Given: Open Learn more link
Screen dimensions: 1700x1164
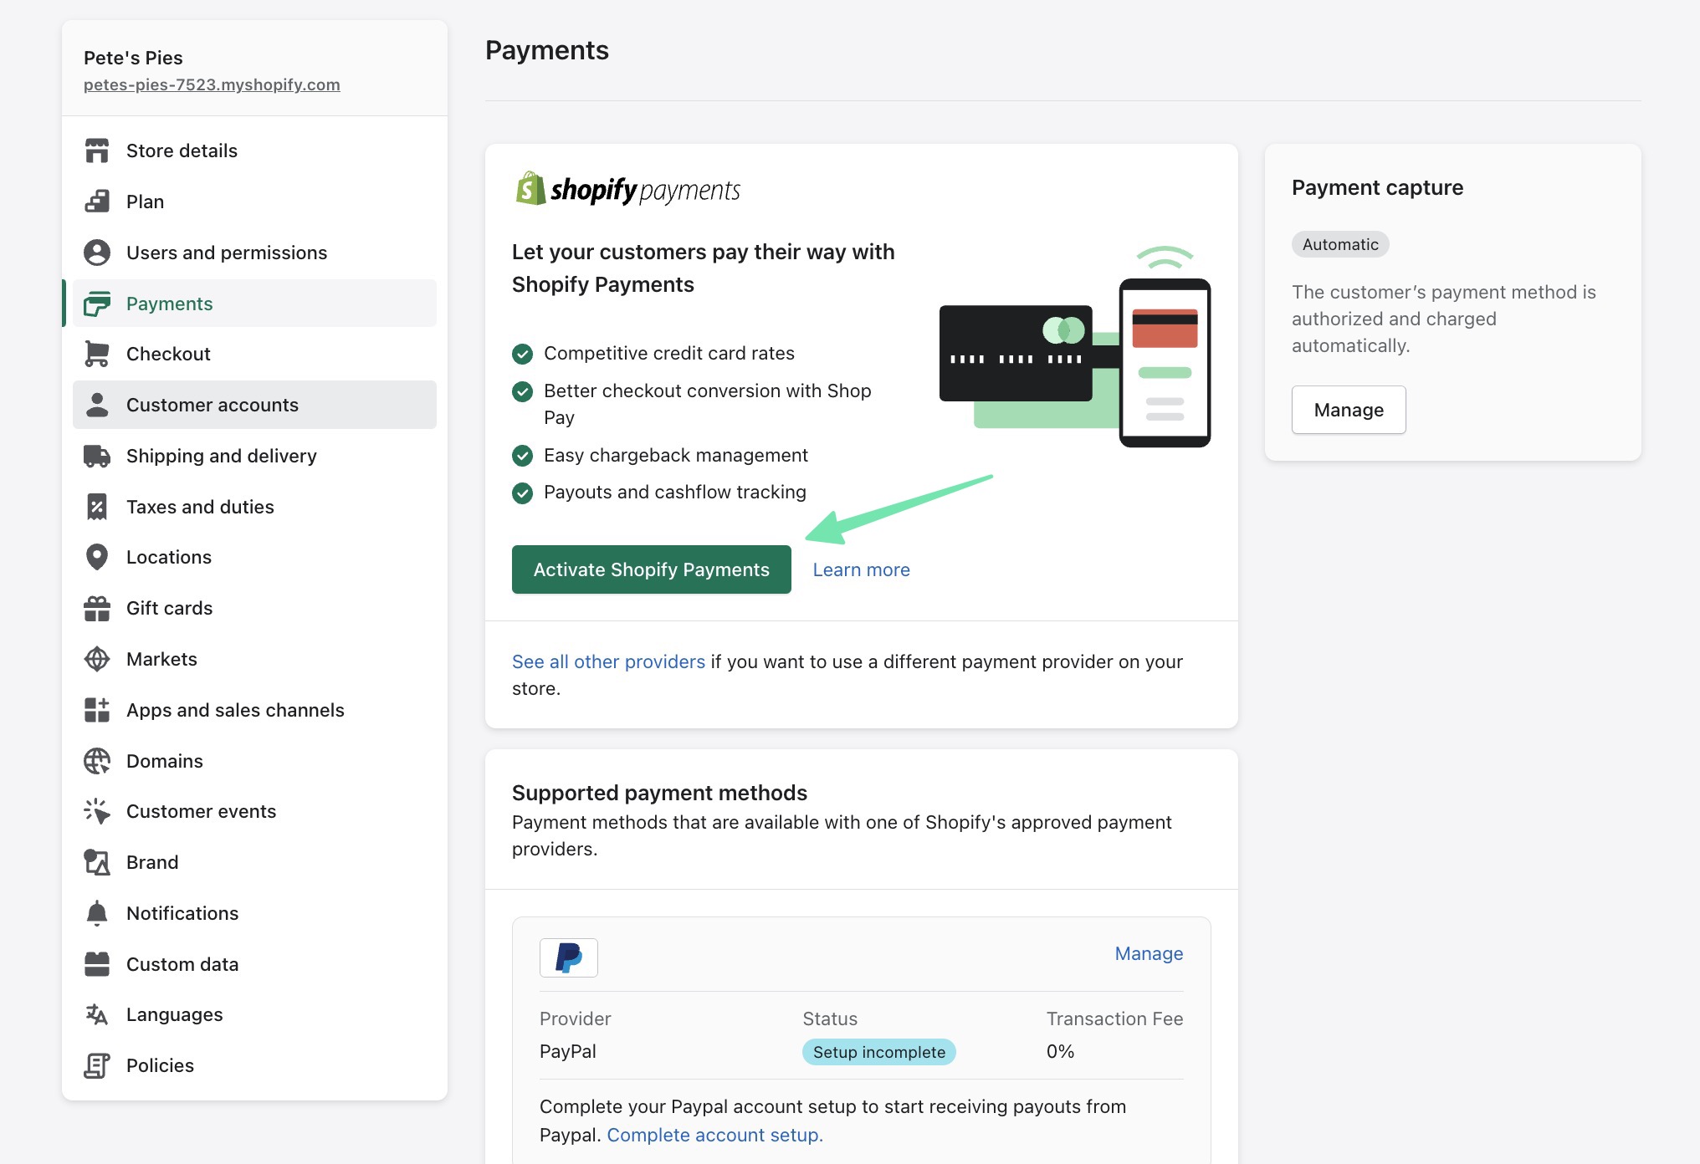Looking at the screenshot, I should click(861, 569).
